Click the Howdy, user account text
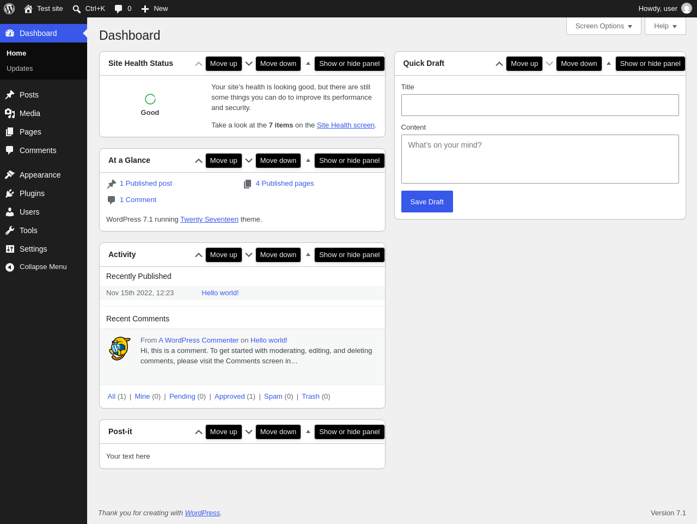 (x=658, y=9)
